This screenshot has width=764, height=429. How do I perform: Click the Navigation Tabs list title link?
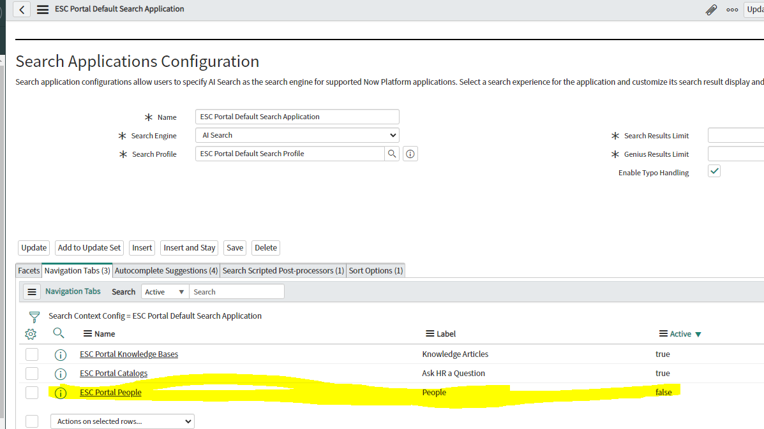[73, 291]
